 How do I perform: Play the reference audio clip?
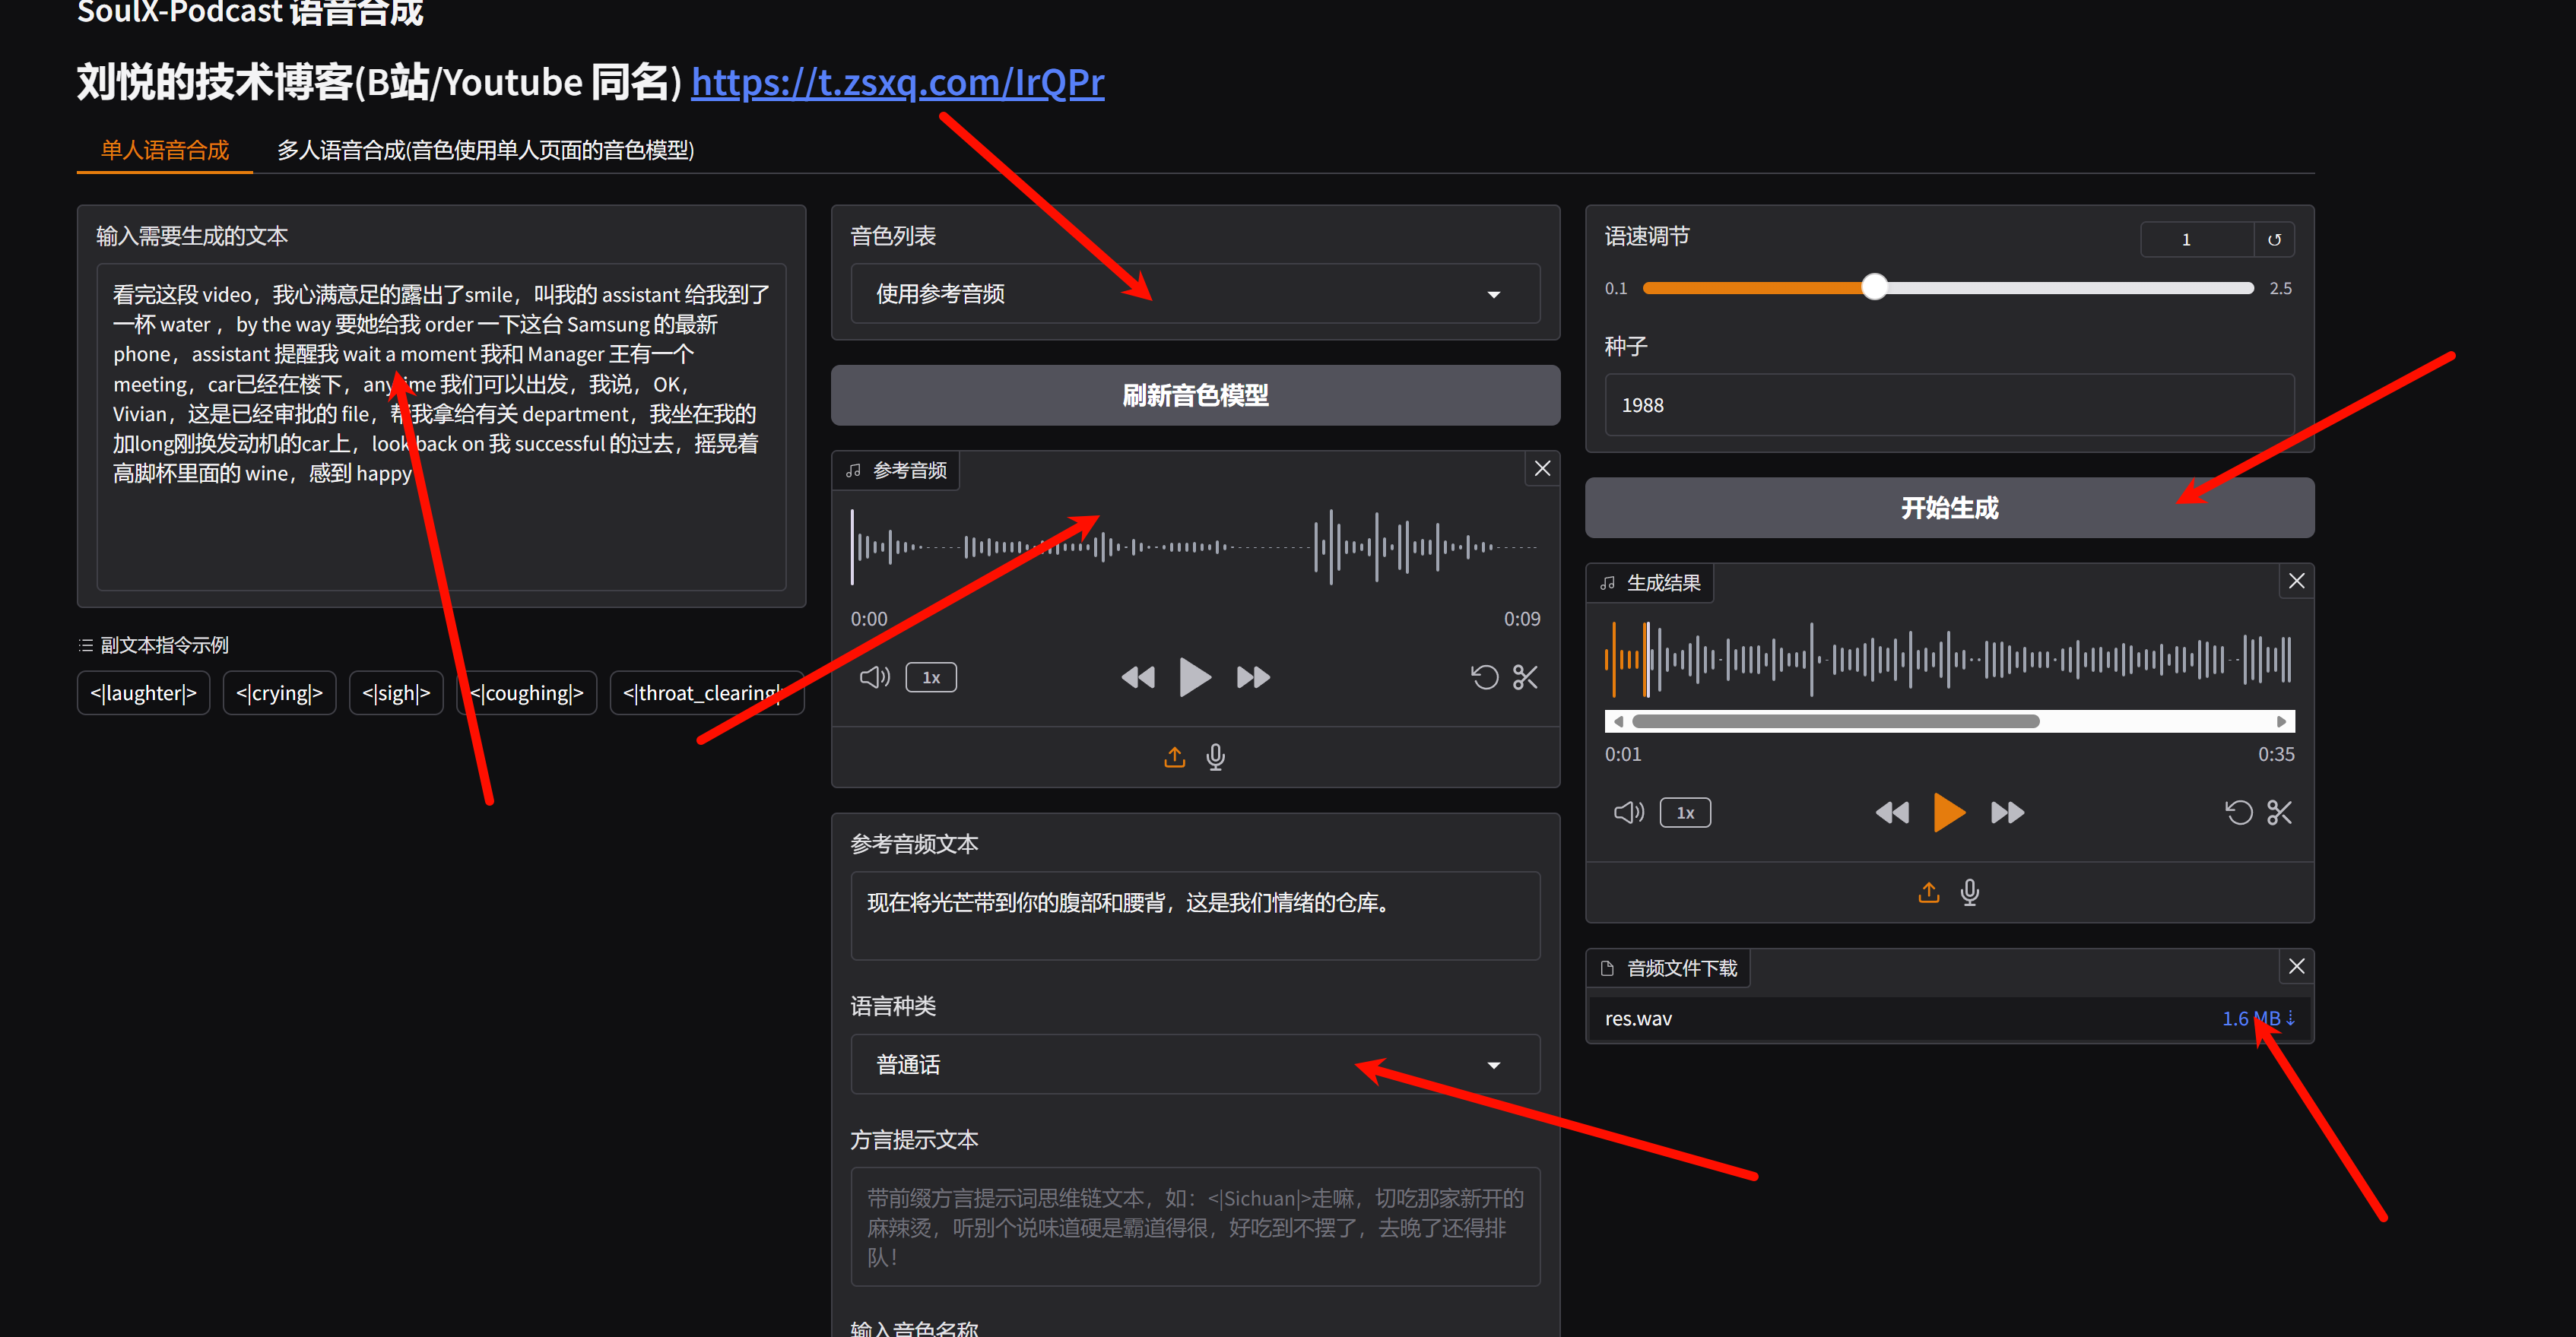click(x=1194, y=677)
